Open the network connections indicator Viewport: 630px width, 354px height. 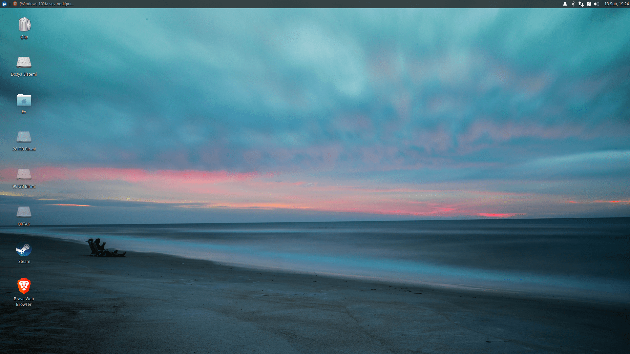(581, 4)
